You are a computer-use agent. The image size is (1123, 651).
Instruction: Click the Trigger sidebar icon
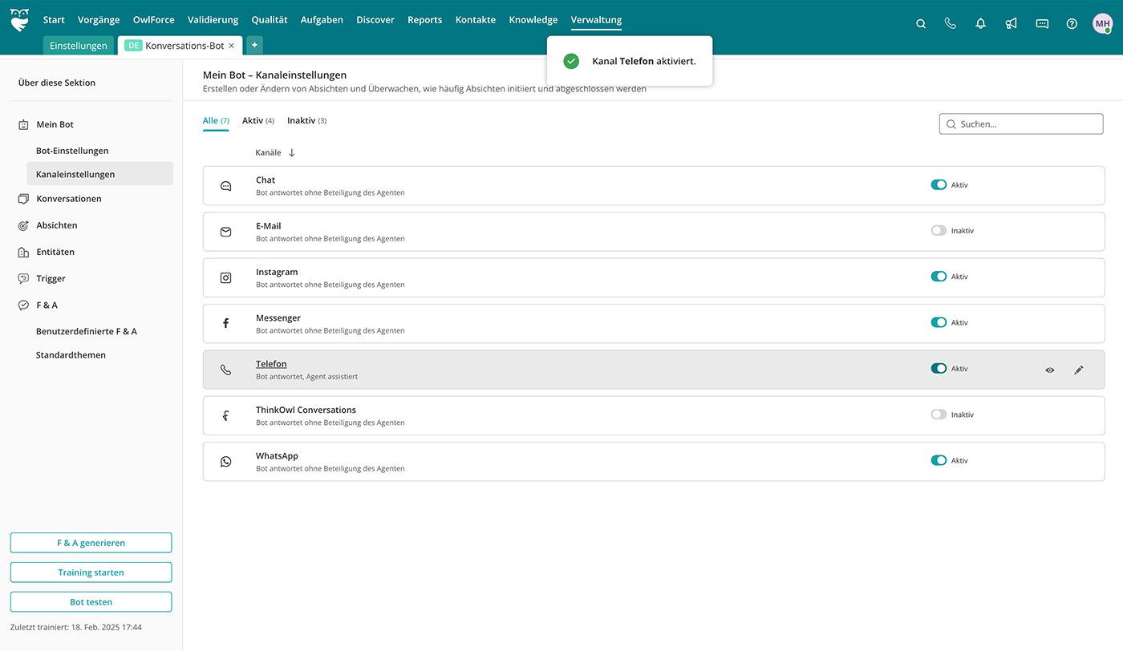(23, 278)
